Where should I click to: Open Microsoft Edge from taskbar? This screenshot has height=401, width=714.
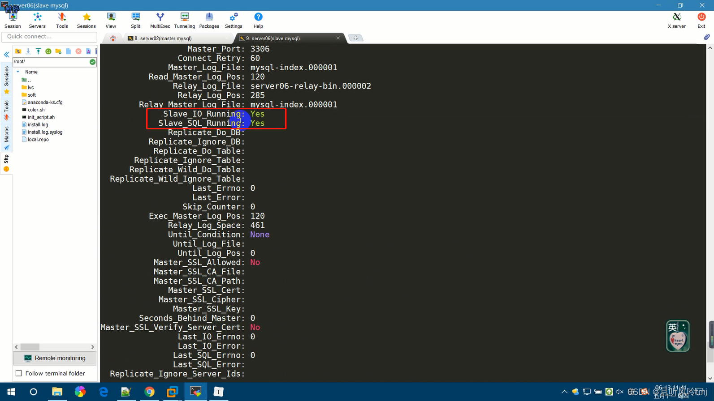coord(104,392)
